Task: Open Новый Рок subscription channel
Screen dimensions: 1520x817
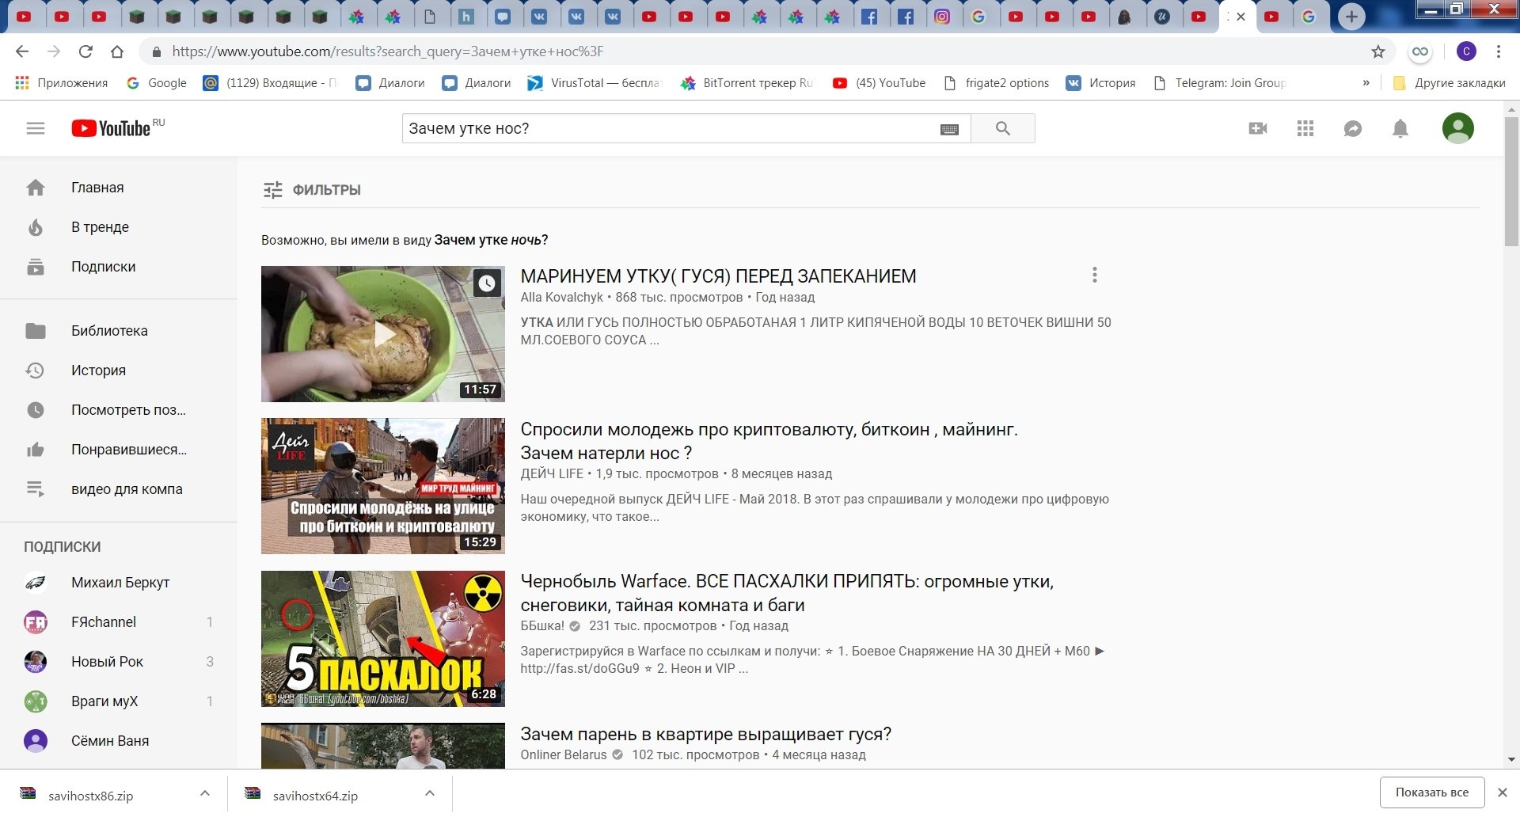Action: click(x=119, y=662)
